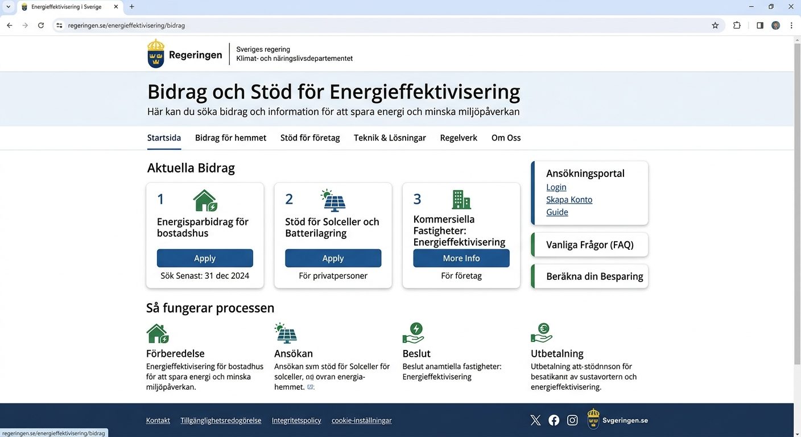The width and height of the screenshot is (801, 437).
Task: Open a new browser tab
Action: (132, 7)
